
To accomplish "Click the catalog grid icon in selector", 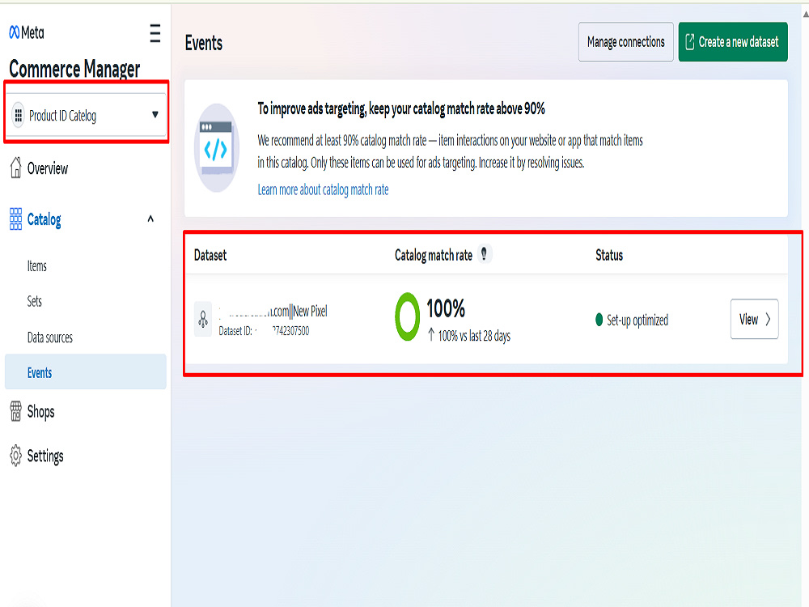I will tap(19, 115).
